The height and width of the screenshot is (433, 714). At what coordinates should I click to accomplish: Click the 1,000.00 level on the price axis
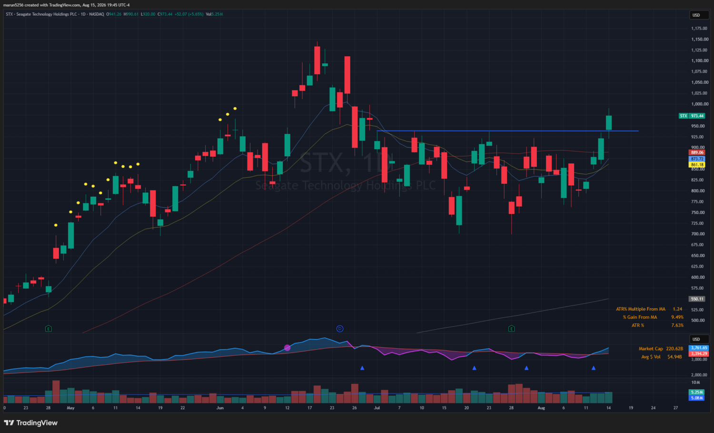point(699,104)
